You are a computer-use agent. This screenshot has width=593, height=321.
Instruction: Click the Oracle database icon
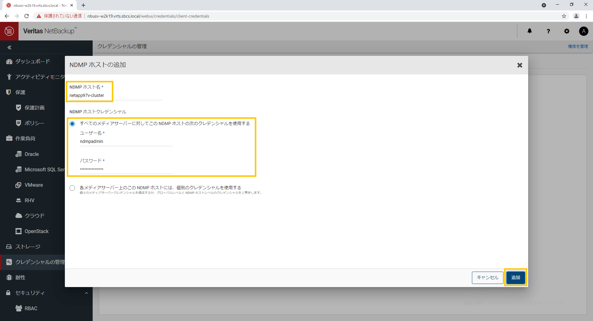tap(19, 154)
